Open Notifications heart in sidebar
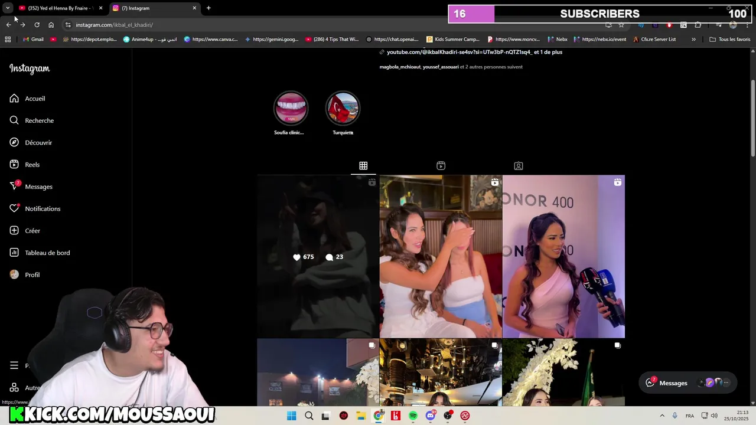This screenshot has height=425, width=756. (35, 208)
